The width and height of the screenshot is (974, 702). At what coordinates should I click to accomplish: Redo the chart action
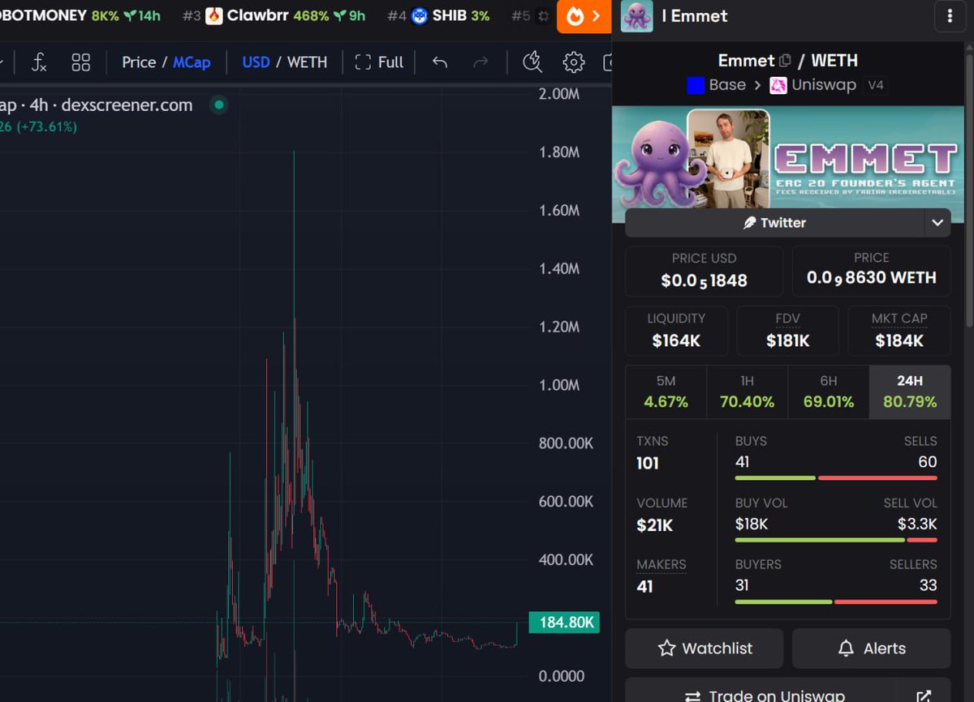[481, 62]
